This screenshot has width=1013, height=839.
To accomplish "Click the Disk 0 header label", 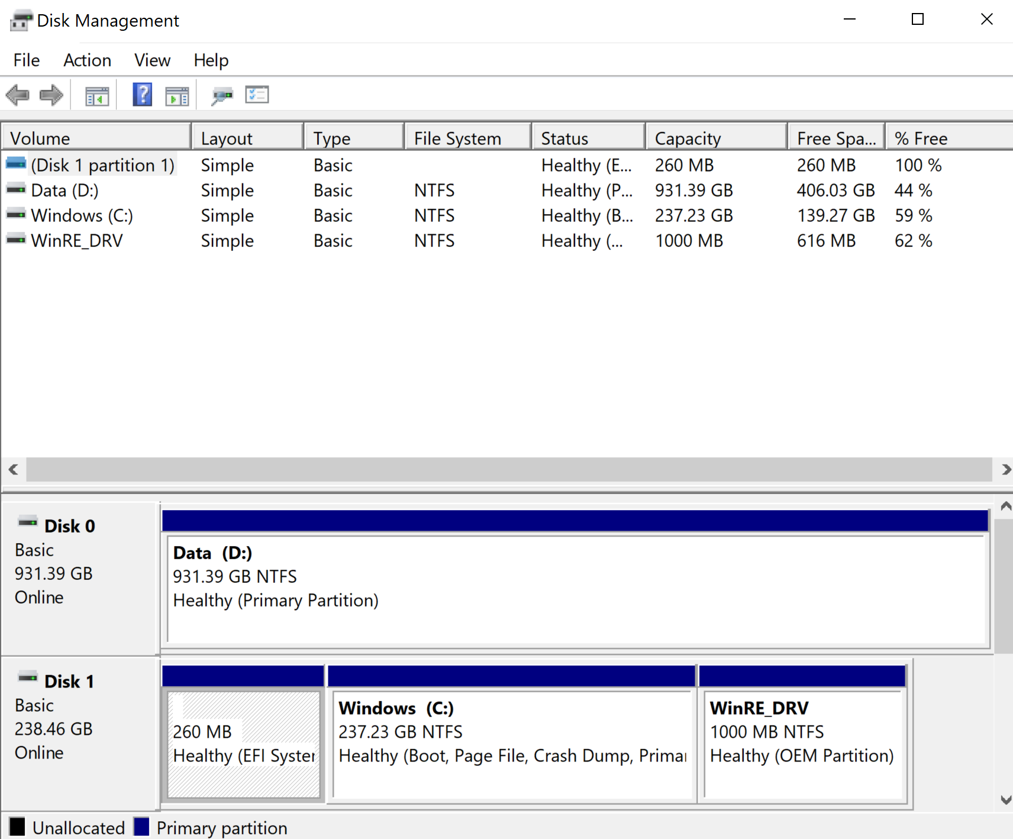I will coord(69,526).
